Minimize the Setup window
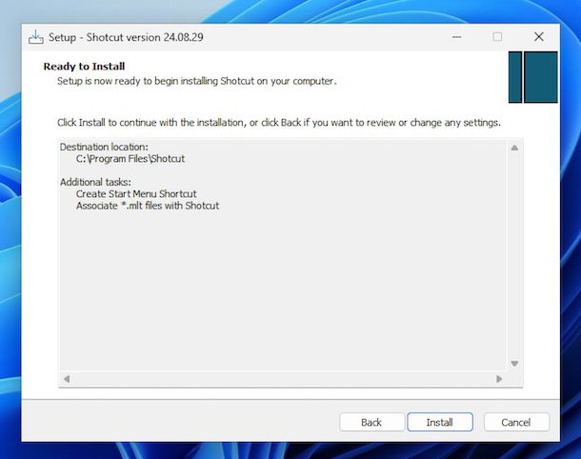Screen dimensions: 581x459 pos(456,37)
